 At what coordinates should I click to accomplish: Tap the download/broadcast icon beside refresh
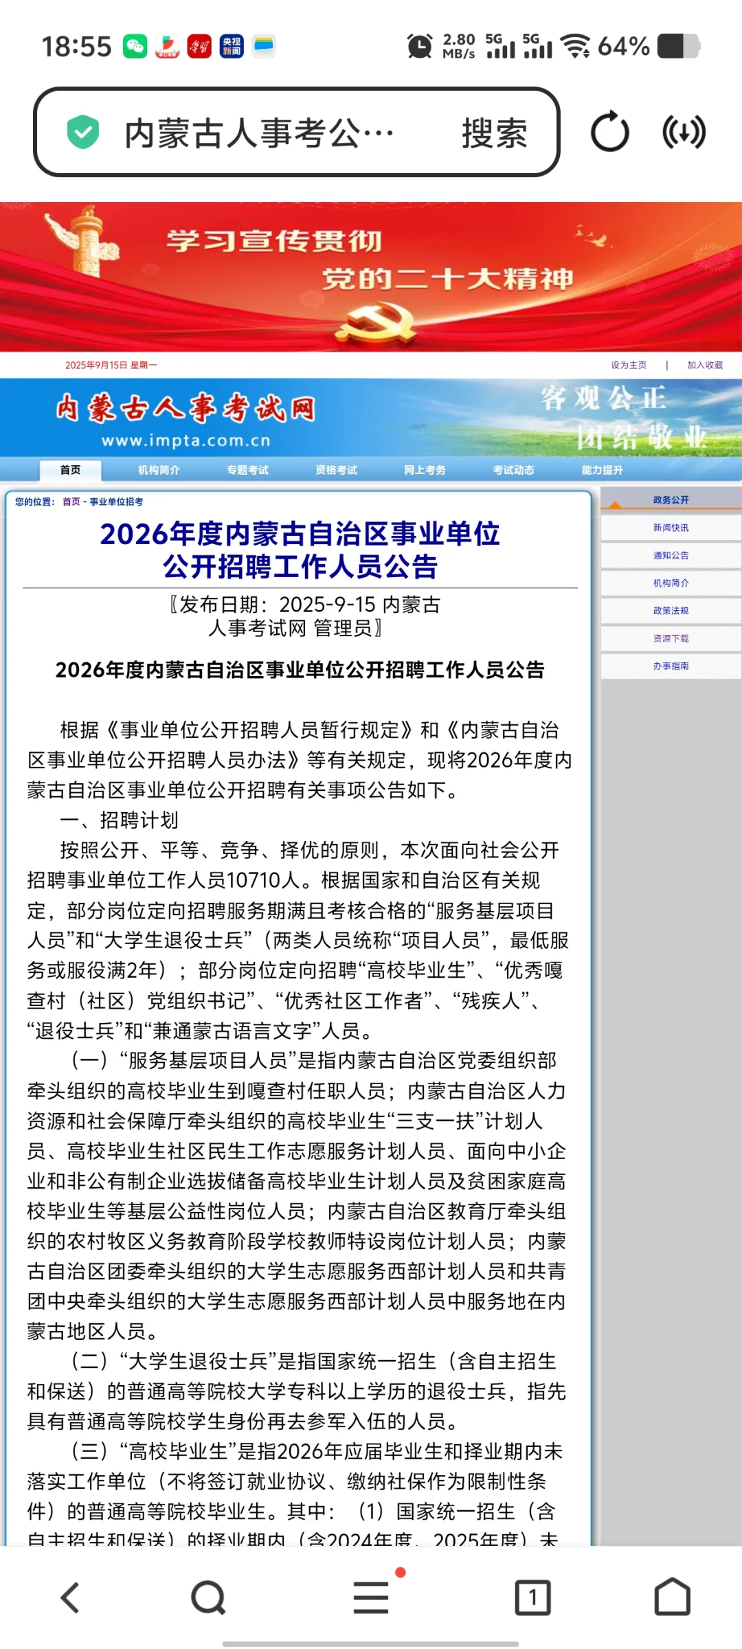click(684, 132)
